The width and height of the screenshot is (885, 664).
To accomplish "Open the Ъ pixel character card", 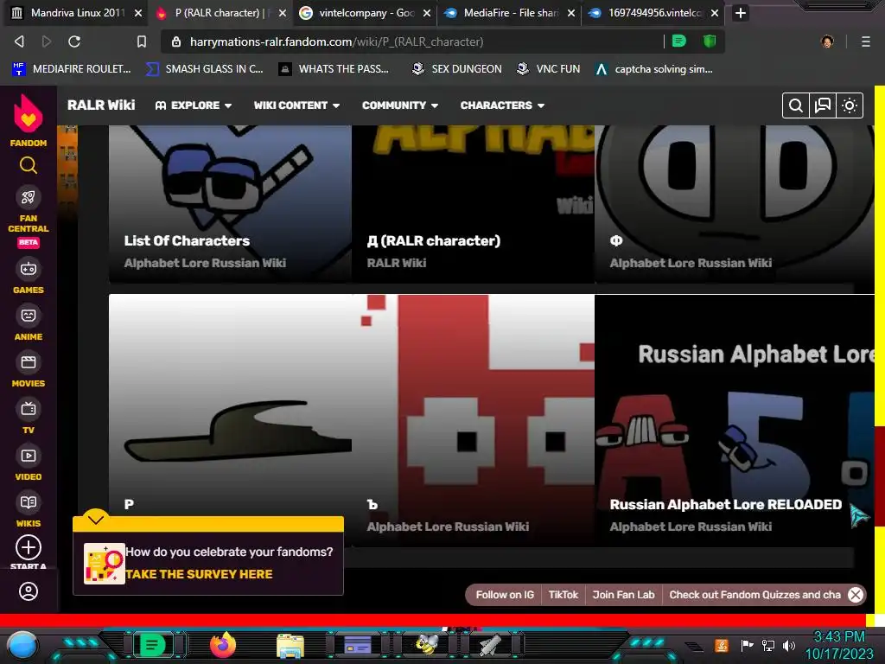I will 473,420.
